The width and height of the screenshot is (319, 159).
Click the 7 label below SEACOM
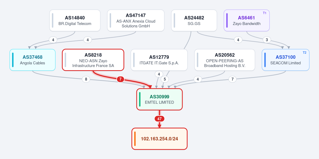(233, 79)
